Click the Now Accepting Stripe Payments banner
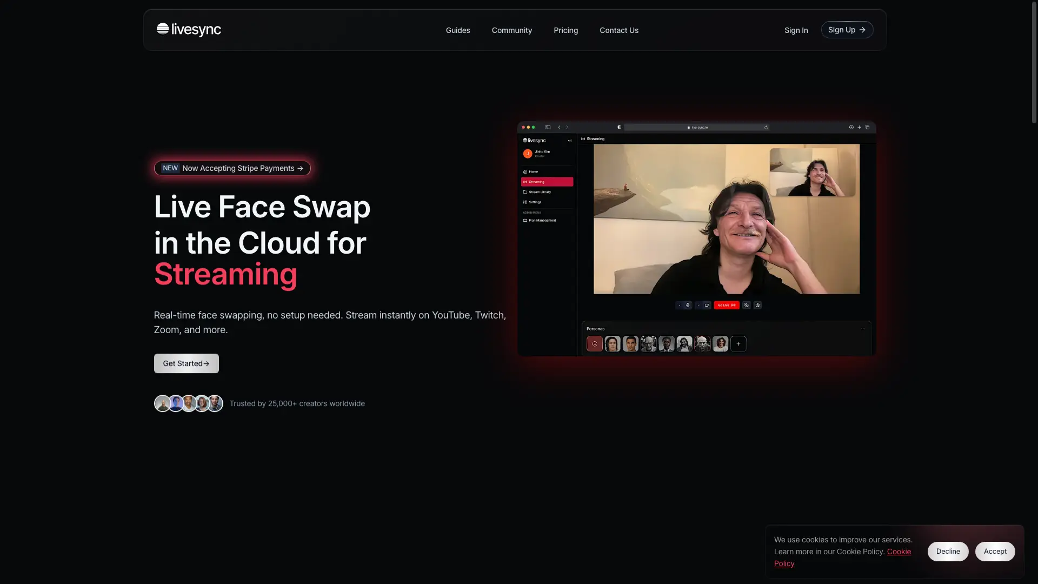 point(232,168)
